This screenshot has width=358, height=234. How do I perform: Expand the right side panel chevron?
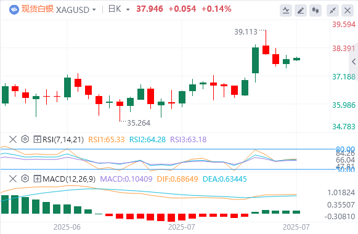click(x=354, y=62)
